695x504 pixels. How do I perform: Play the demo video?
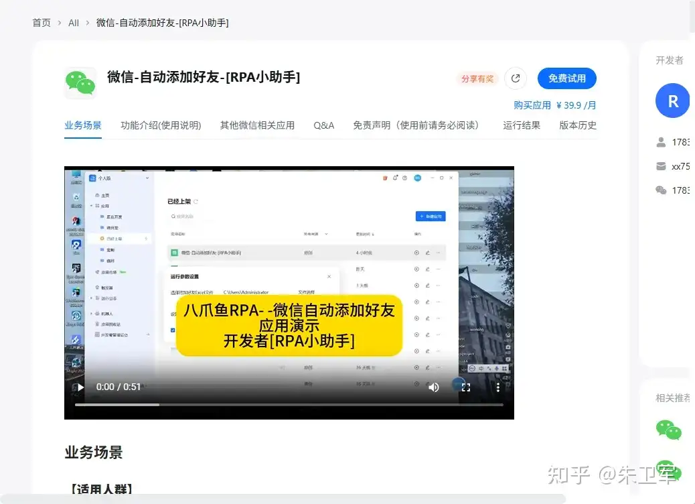click(x=80, y=387)
